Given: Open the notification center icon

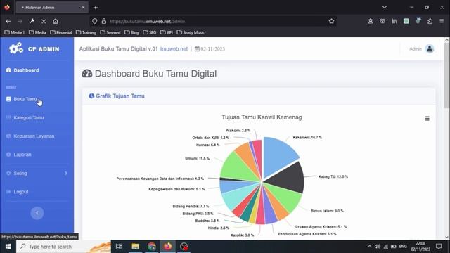Looking at the screenshot, I should 439,247.
